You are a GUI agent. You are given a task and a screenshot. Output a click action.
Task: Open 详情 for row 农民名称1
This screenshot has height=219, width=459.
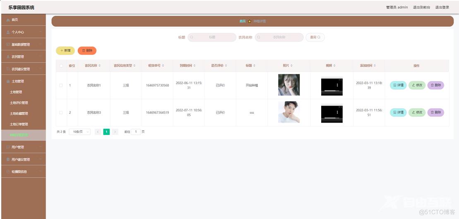tap(398, 86)
